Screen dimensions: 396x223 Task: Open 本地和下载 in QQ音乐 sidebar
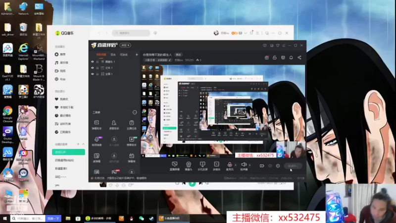(x=64, y=108)
